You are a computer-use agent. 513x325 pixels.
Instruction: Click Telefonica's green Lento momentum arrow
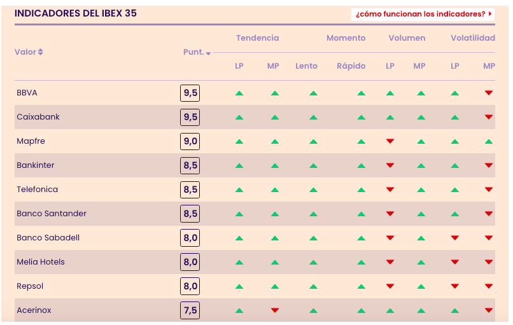[313, 190]
